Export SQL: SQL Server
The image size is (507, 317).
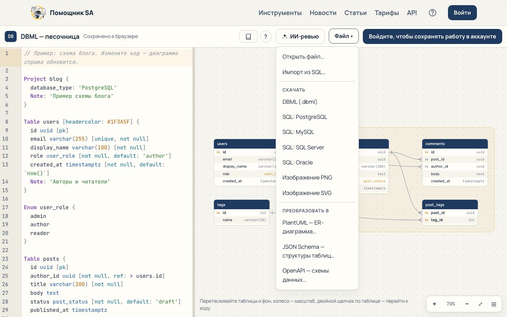click(317, 147)
